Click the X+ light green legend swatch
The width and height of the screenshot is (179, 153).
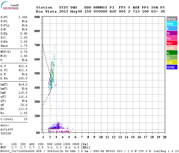click(x=172, y=58)
